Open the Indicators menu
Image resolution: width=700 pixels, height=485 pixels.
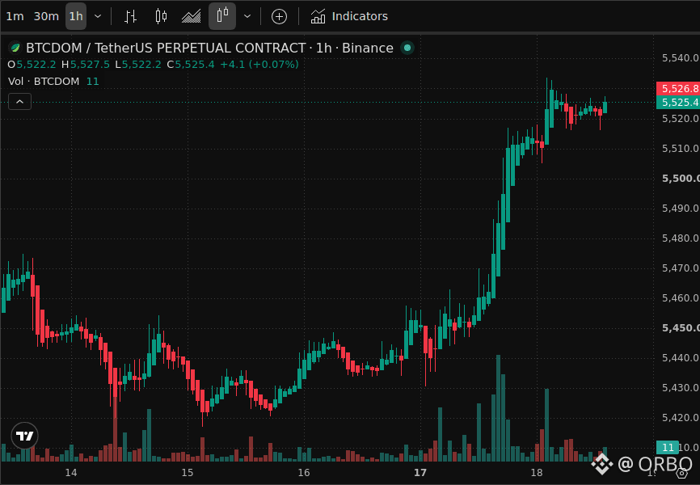click(349, 16)
